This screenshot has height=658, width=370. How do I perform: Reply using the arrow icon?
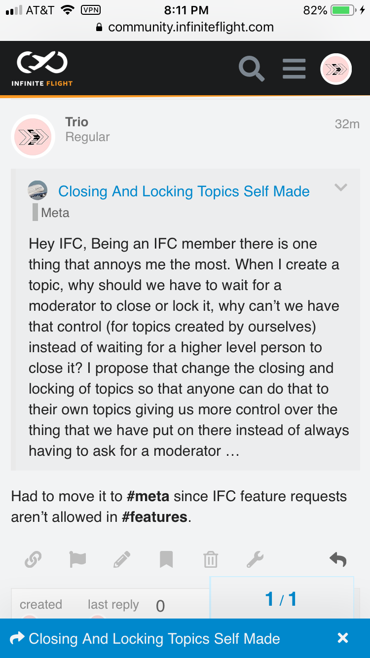coord(338,560)
